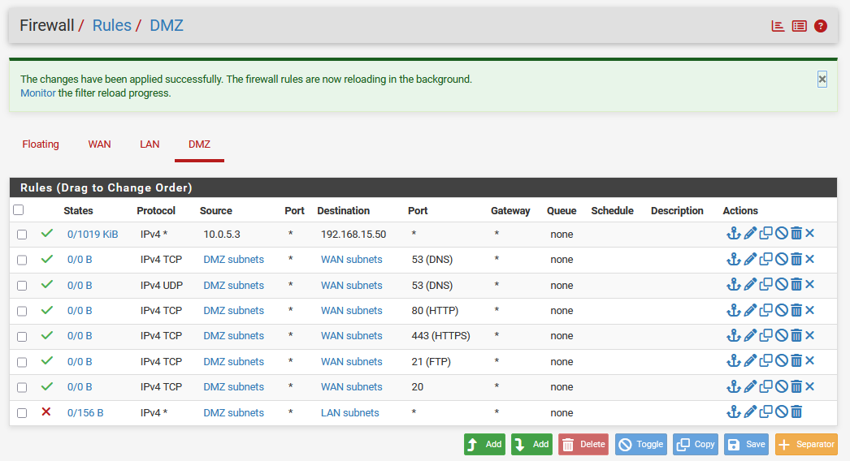Copy the 80 (HTTP) rule using its row icon
The width and height of the screenshot is (850, 461).
click(765, 310)
